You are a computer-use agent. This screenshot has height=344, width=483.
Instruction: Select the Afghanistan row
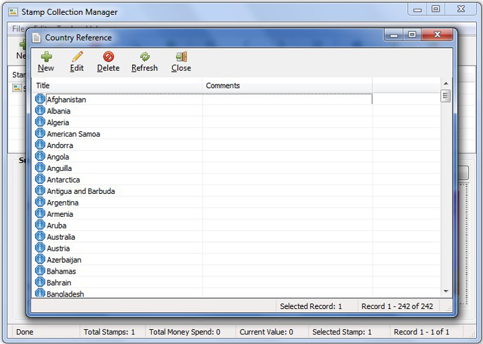coord(66,99)
